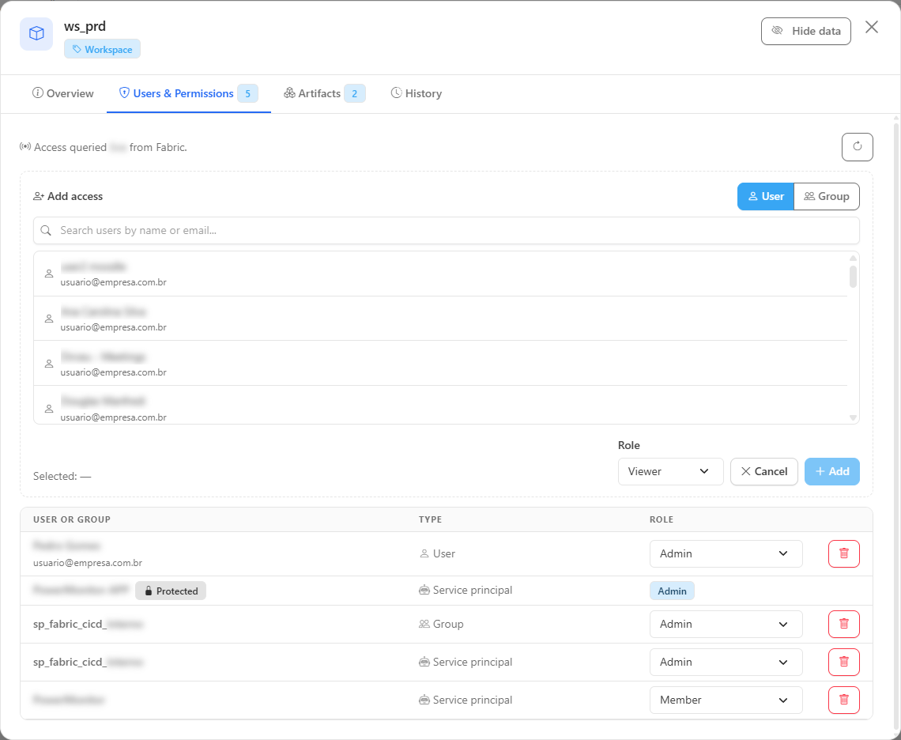901x740 pixels.
Task: Select the second user in the search results
Action: (x=440, y=319)
